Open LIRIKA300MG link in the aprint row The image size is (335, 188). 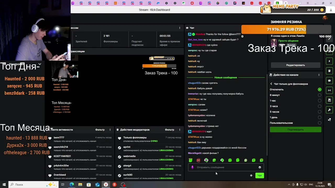166,150
